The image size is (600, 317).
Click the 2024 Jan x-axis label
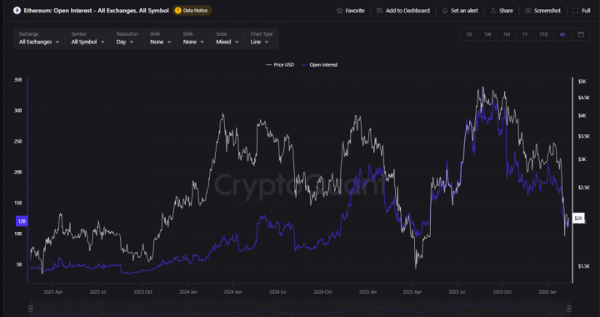[x=188, y=292]
